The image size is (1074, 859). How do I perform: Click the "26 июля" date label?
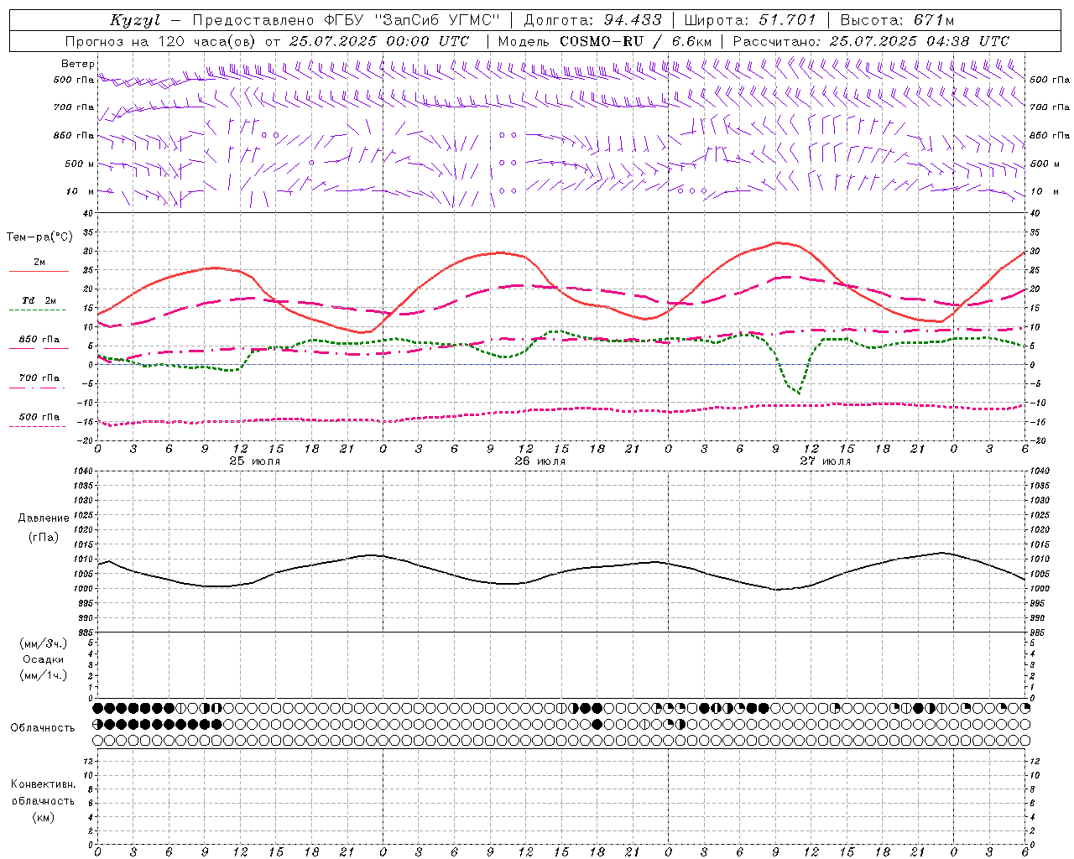pyautogui.click(x=540, y=461)
